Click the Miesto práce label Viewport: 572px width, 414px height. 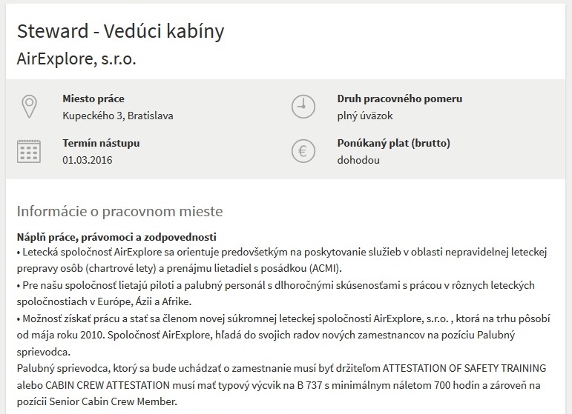point(93,99)
